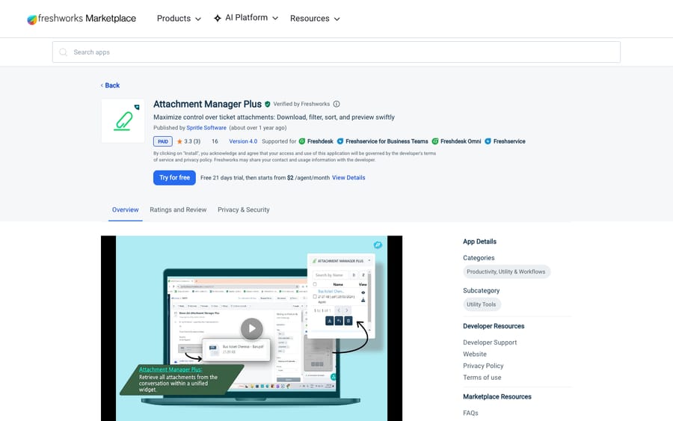Play the app overview video

pyautogui.click(x=251, y=329)
